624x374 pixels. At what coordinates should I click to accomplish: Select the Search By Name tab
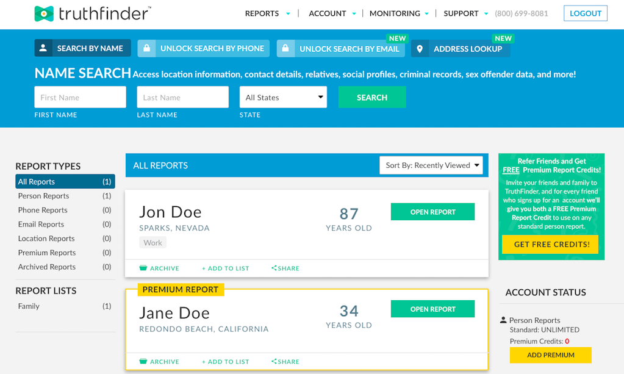(x=83, y=48)
